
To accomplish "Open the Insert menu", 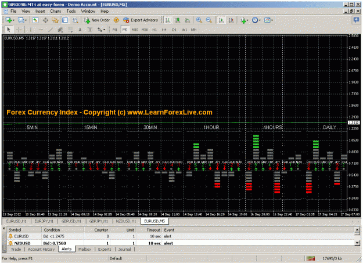I will pyautogui.click(x=40, y=11).
